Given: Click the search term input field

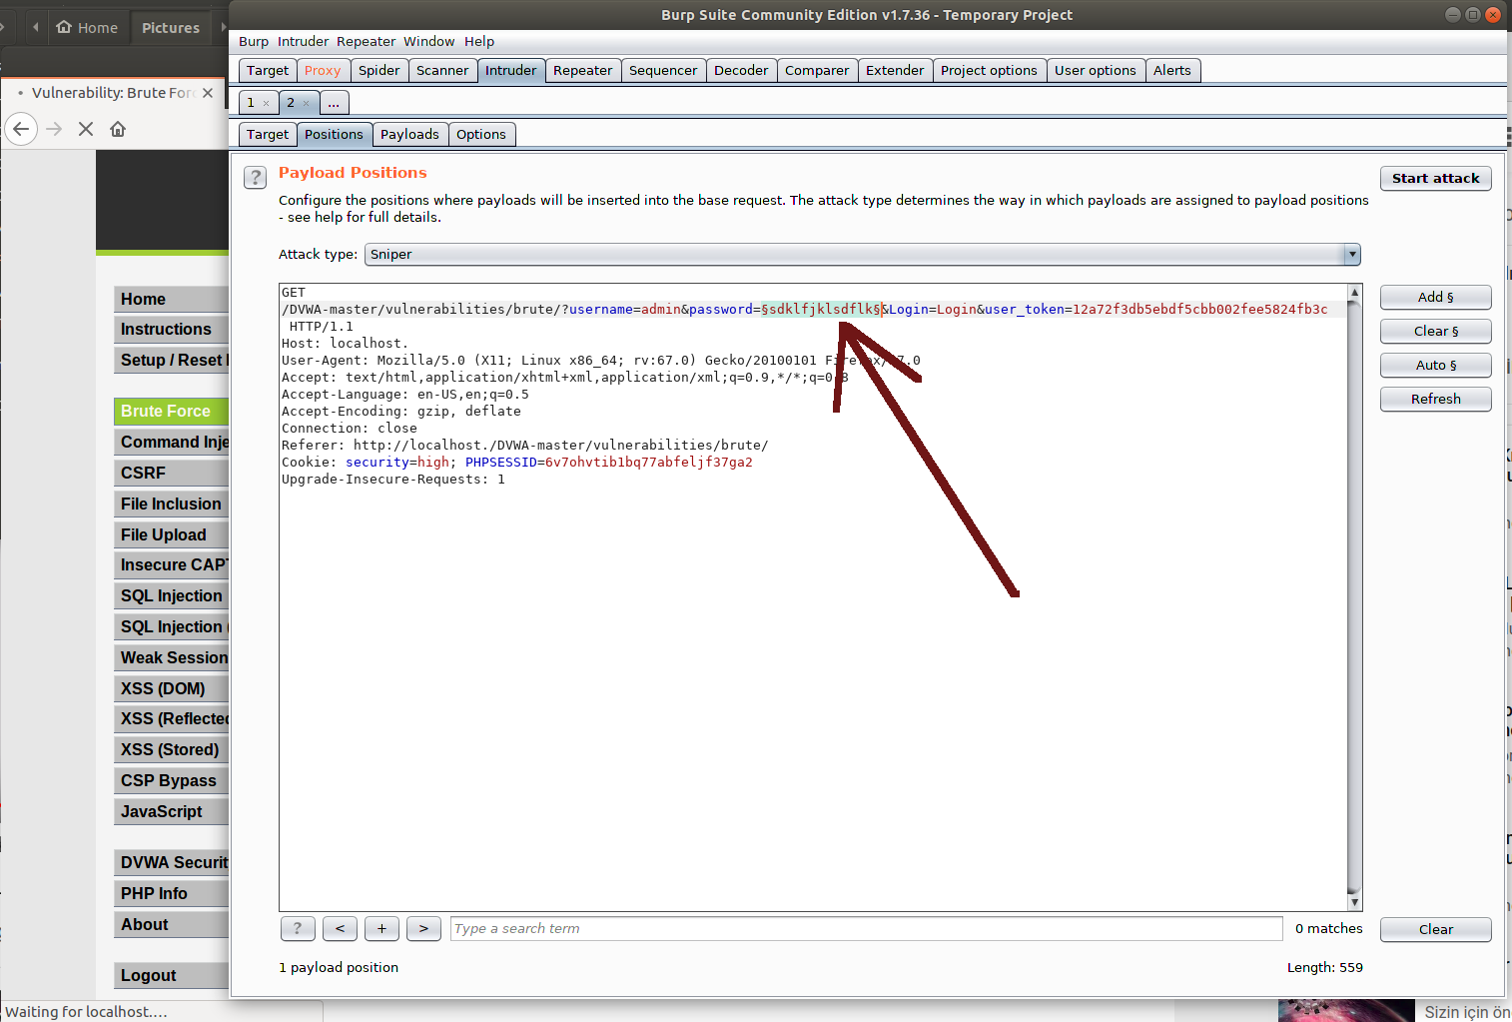Looking at the screenshot, I should coord(866,928).
